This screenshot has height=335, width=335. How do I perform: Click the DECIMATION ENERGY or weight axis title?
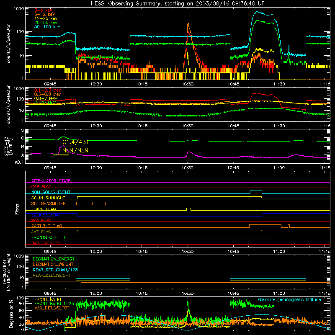(x=6, y=272)
